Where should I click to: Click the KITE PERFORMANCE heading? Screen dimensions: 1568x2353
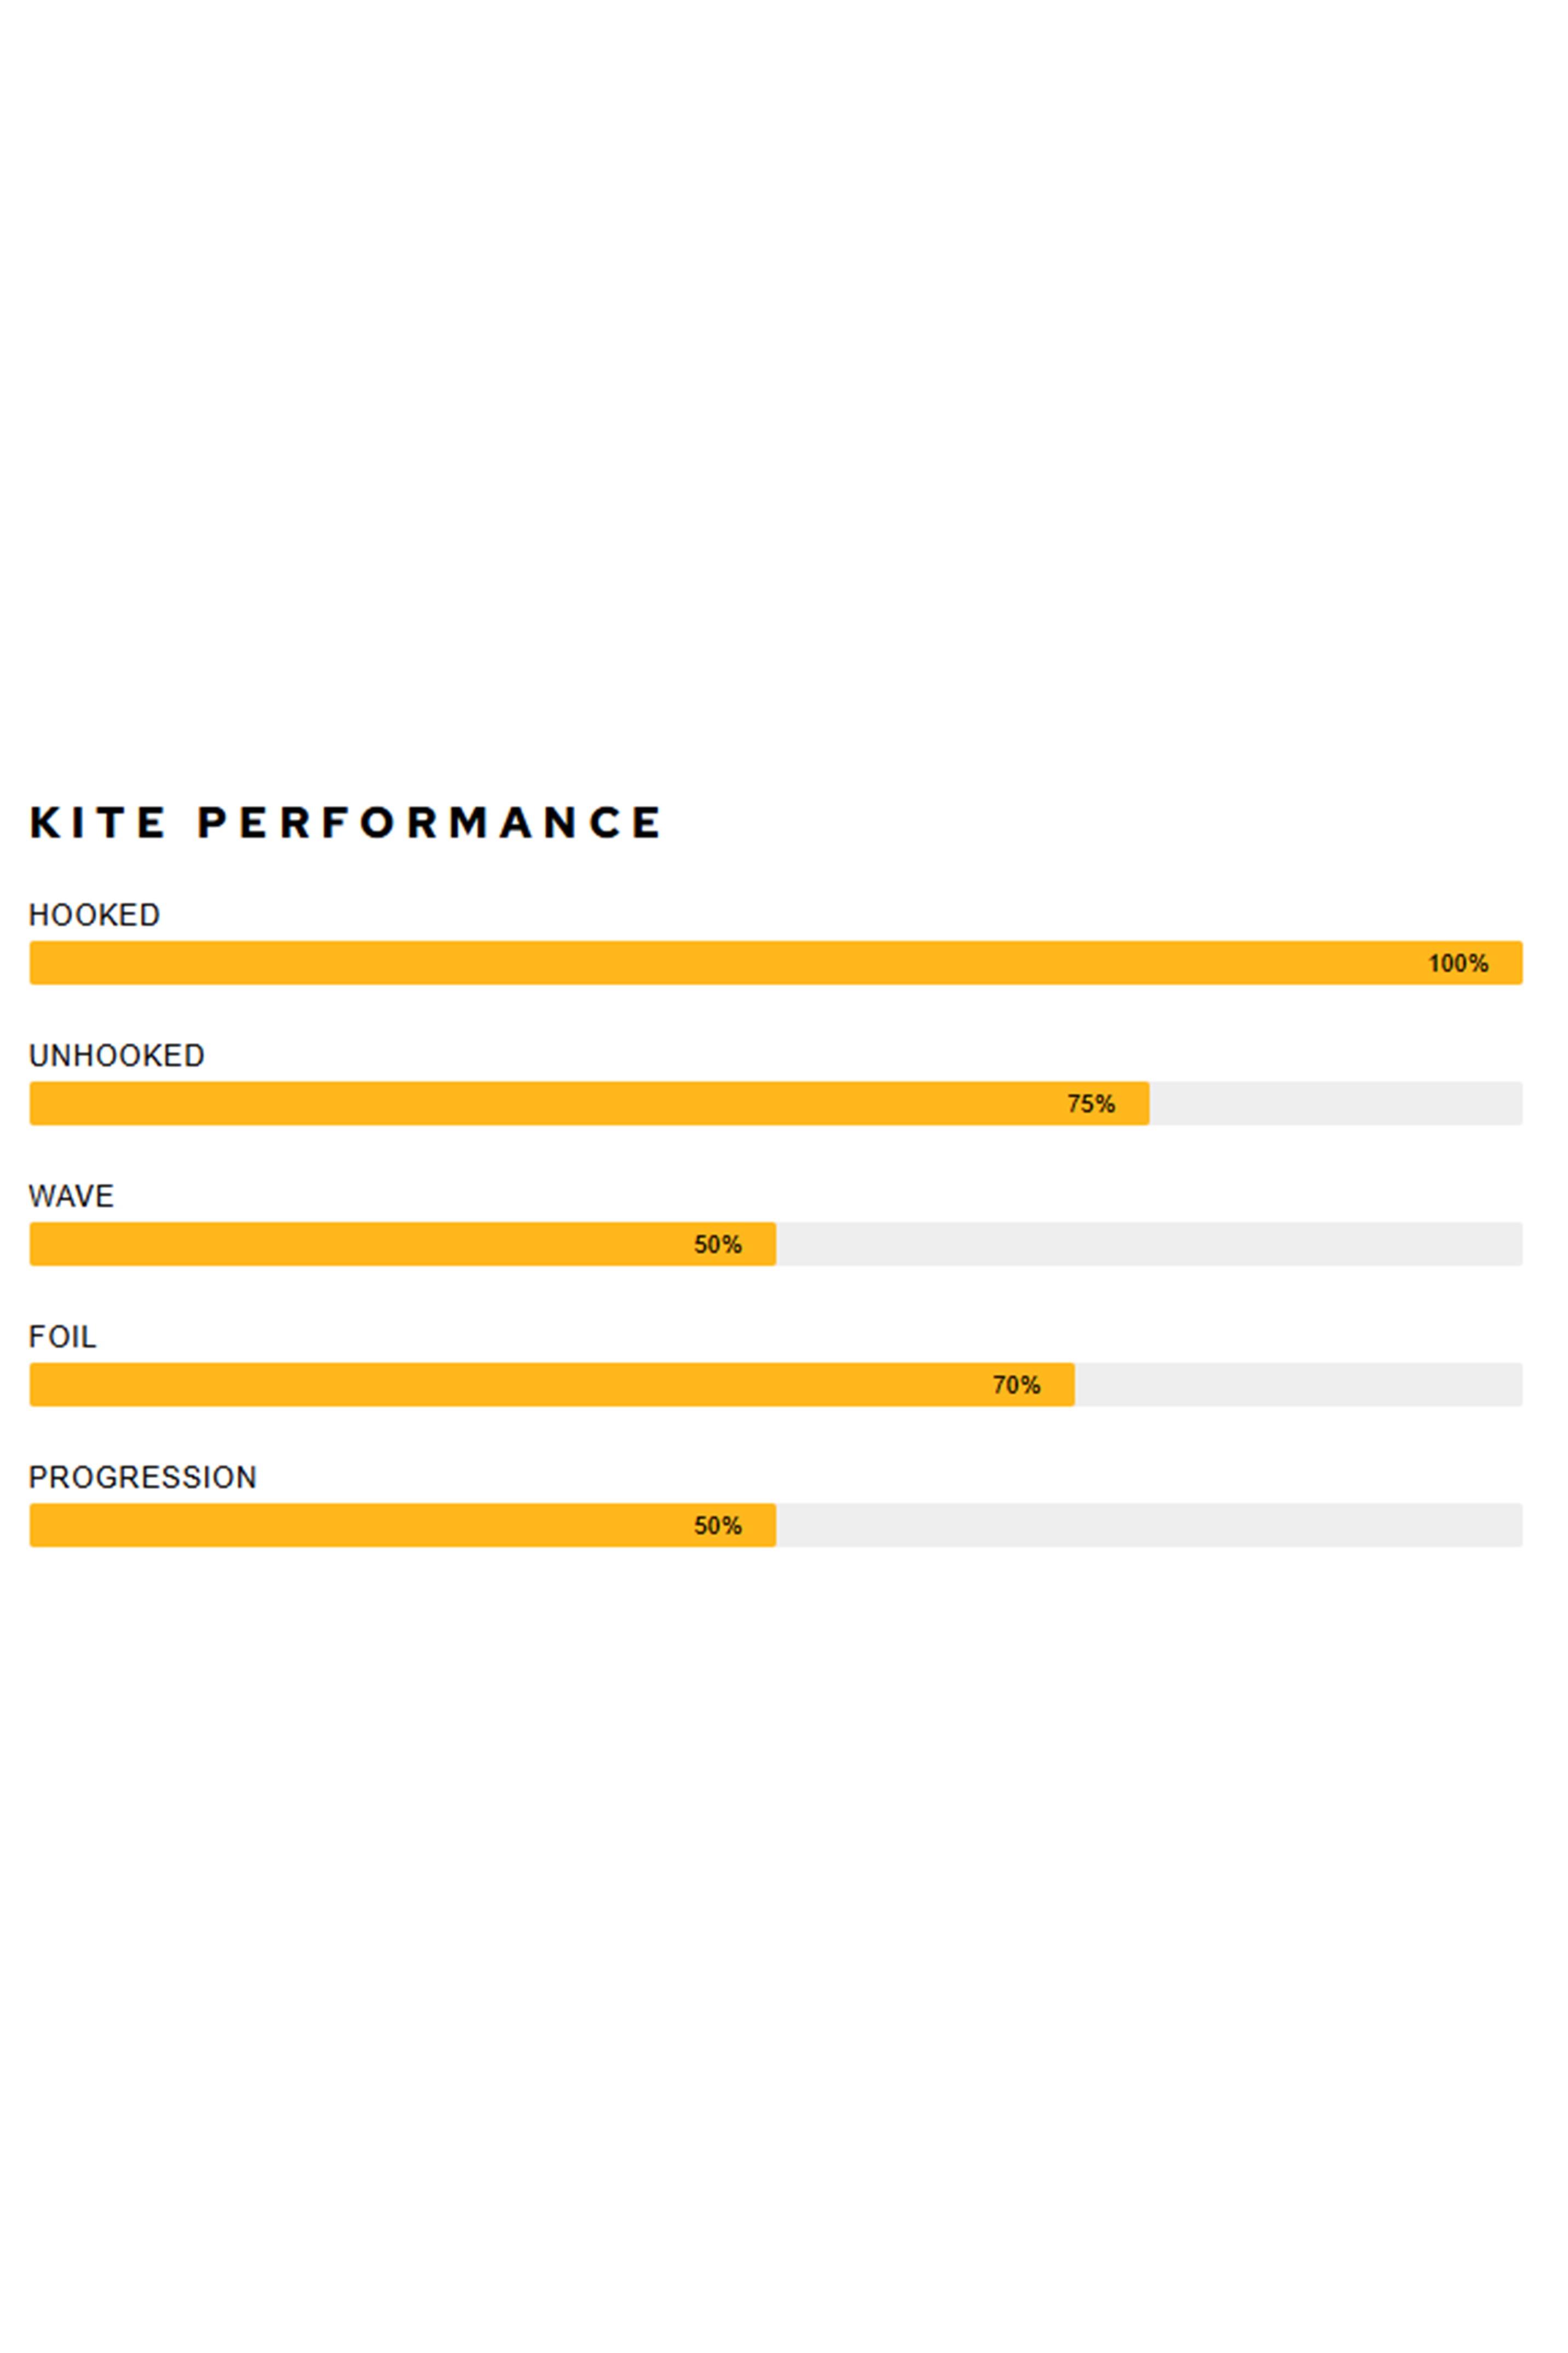(345, 822)
